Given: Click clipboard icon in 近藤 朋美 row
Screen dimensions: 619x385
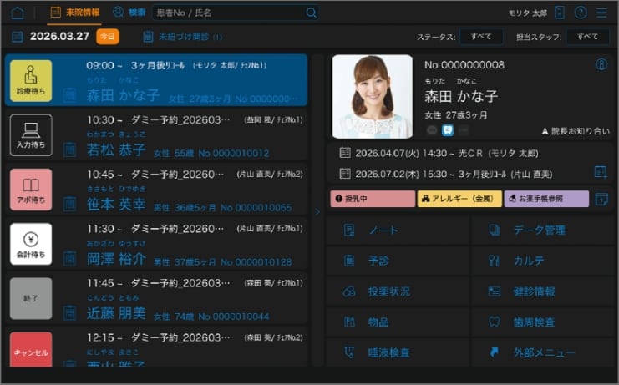Looking at the screenshot, I should point(69,313).
